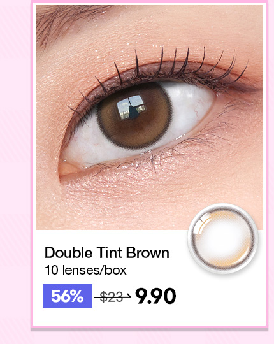
Task: Click the eyebrow in the photo
Action: tap(66, 20)
